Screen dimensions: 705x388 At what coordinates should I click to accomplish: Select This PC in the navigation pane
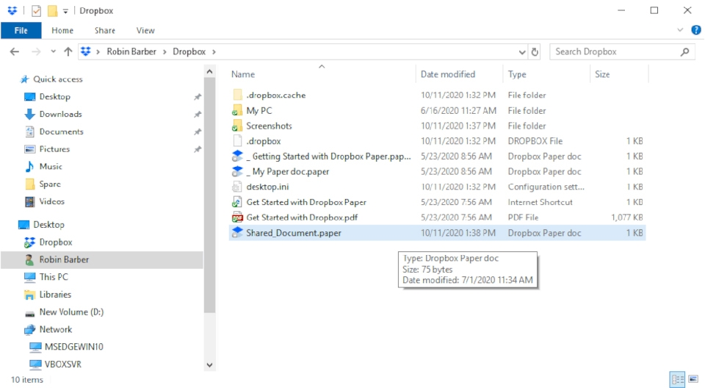tap(54, 277)
